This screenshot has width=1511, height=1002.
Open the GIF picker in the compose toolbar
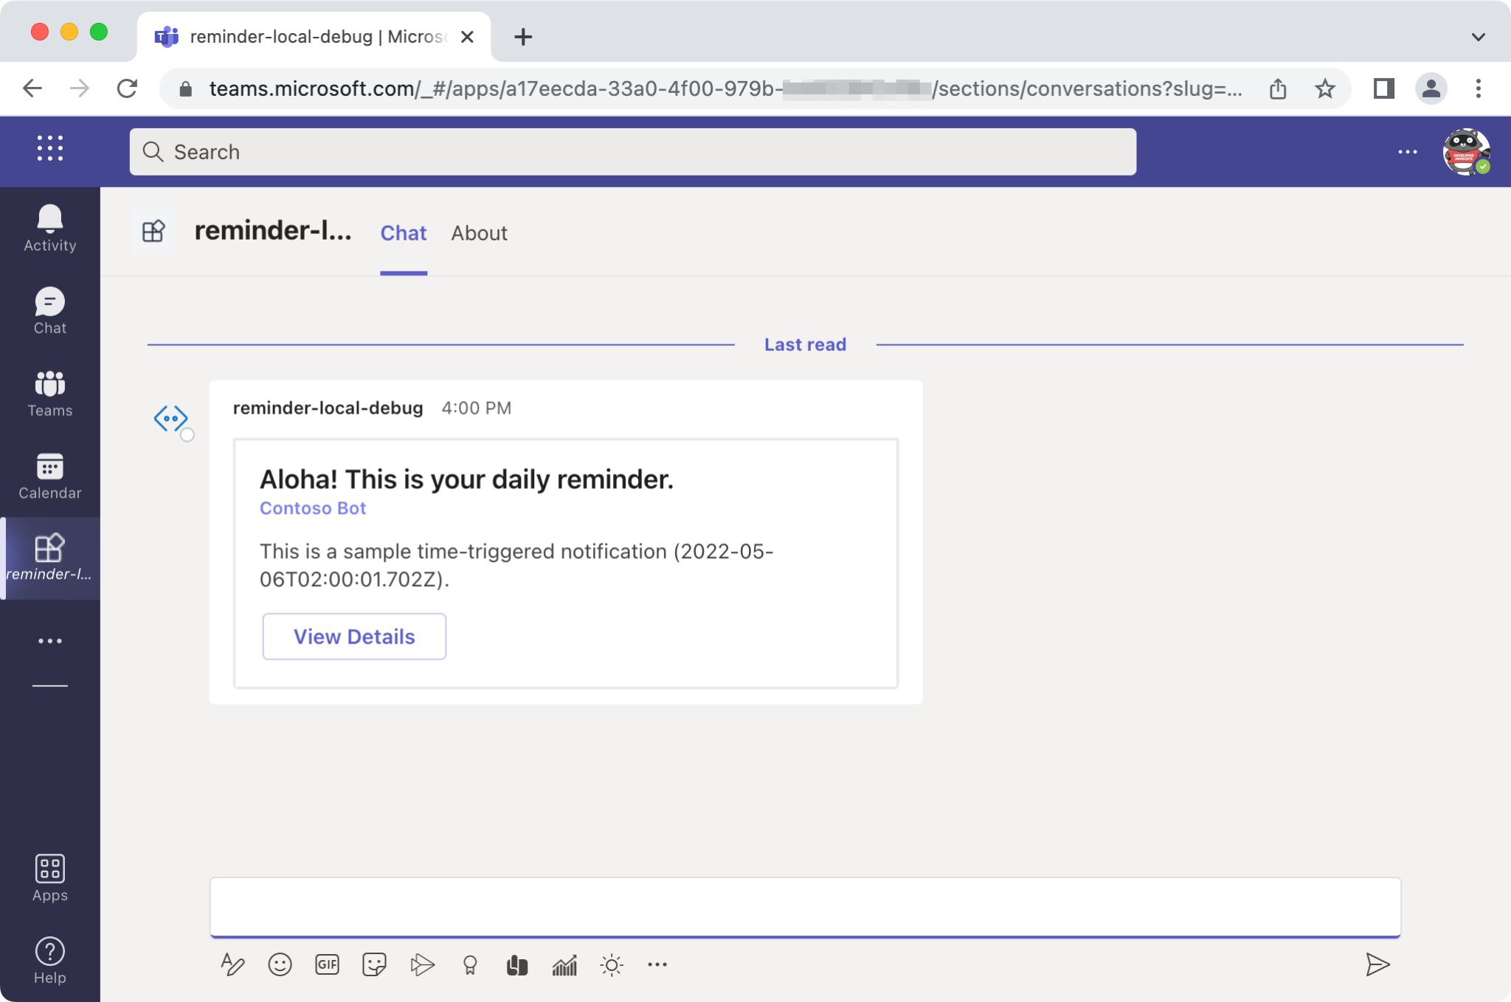327,964
